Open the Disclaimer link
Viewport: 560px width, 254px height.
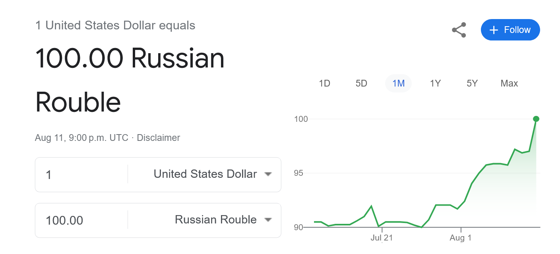click(x=158, y=138)
